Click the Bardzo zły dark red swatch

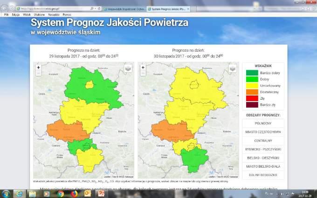pyautogui.click(x=252, y=105)
